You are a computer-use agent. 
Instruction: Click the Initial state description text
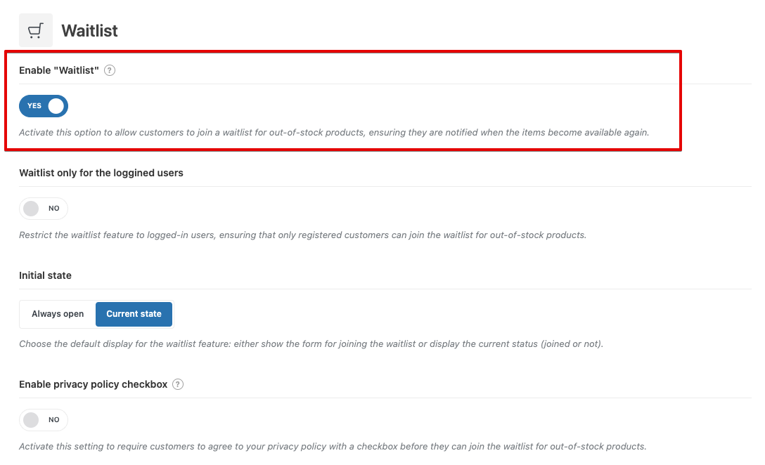[311, 344]
